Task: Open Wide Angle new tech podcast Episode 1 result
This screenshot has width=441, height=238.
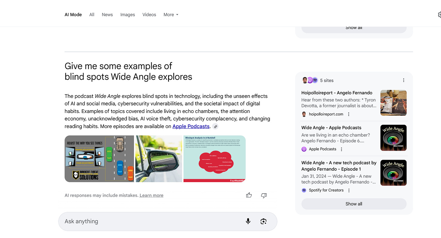Action: point(339,166)
